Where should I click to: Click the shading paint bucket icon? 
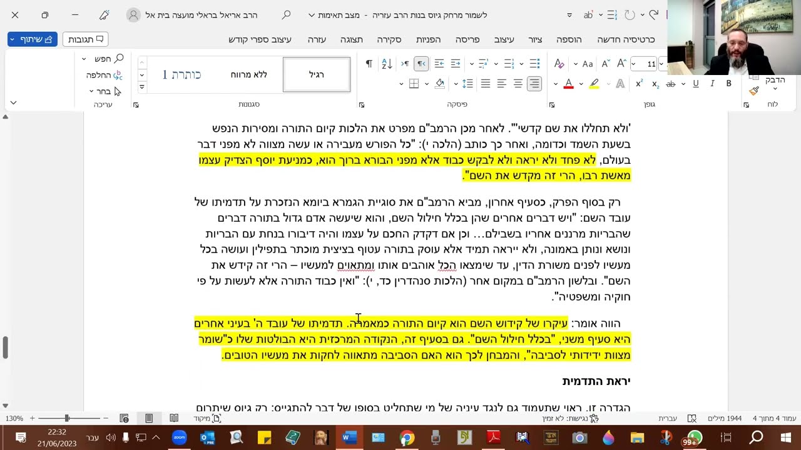(440, 84)
